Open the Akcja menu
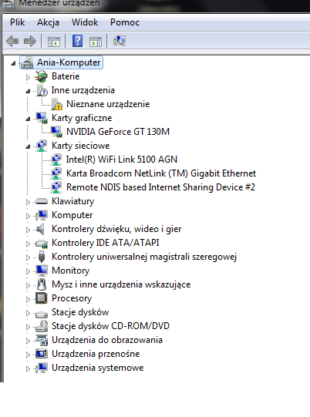 pos(48,22)
